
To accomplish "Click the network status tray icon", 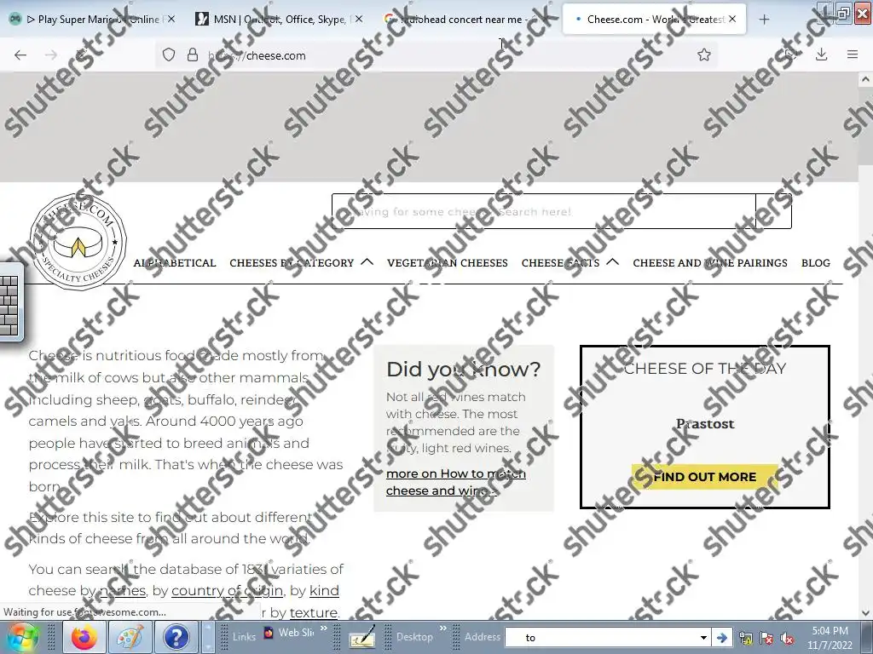I will pos(746,639).
